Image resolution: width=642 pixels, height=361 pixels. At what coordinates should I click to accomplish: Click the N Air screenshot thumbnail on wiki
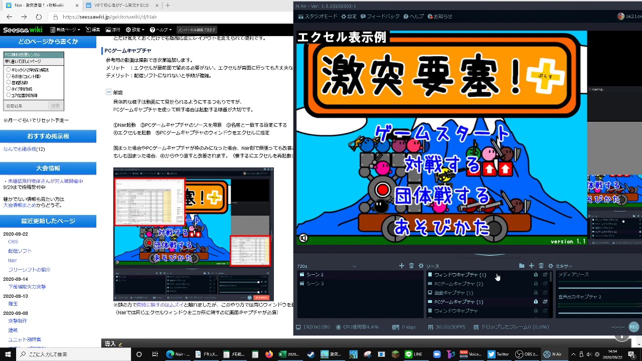pos(194,234)
